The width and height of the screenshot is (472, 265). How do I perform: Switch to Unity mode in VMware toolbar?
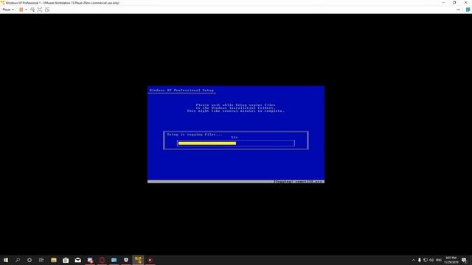(x=47, y=10)
